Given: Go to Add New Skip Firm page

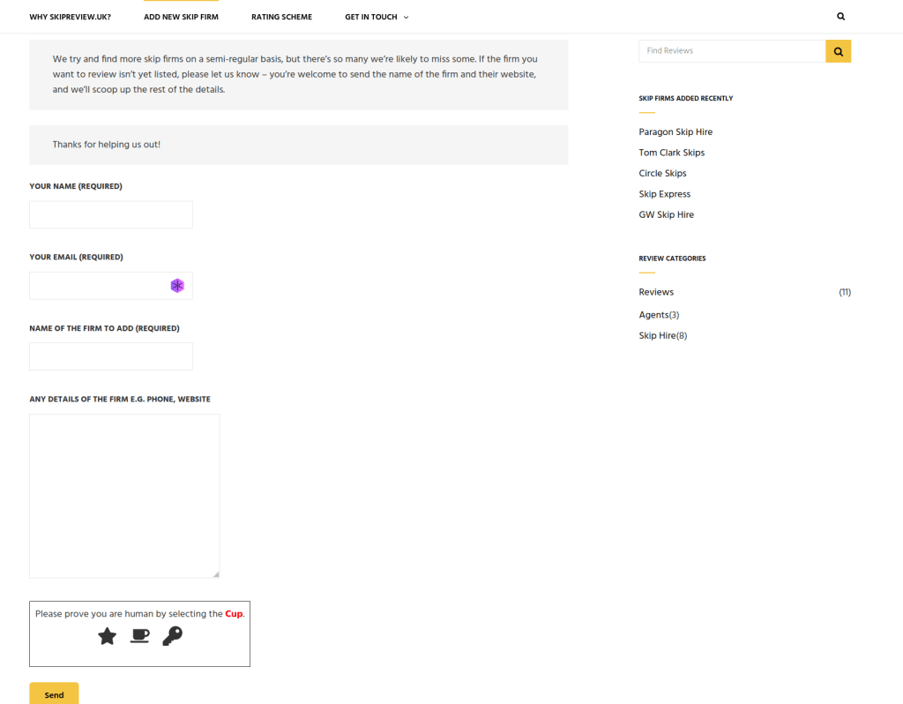Looking at the screenshot, I should point(181,17).
